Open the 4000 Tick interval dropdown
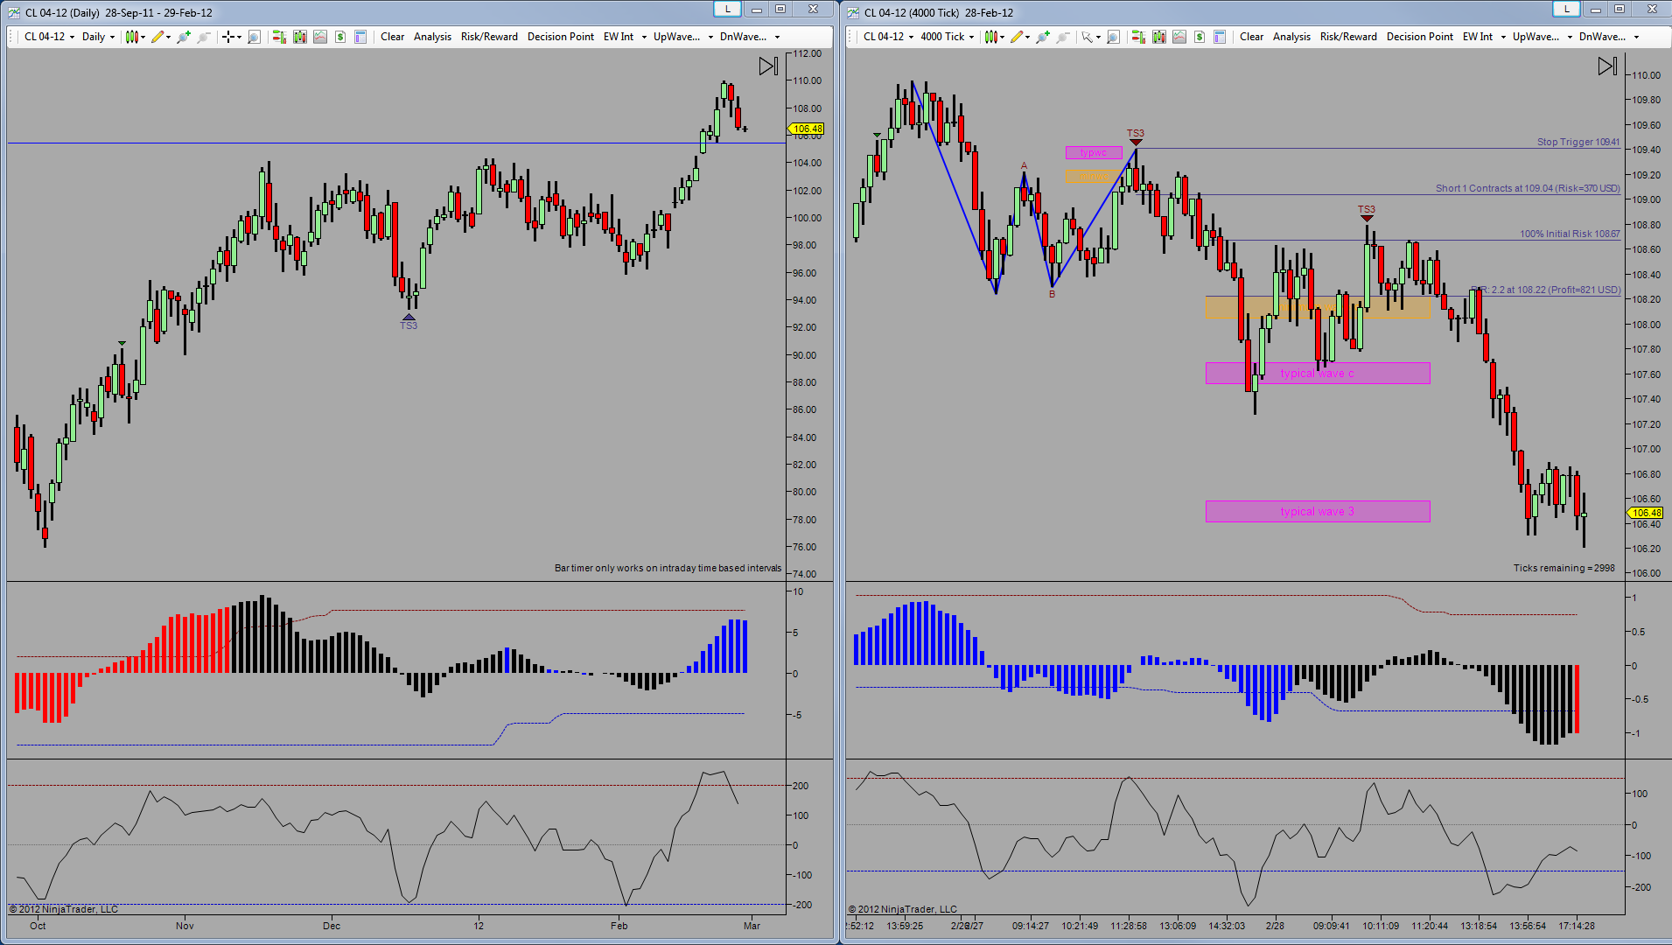The width and height of the screenshot is (1672, 945). tap(948, 37)
